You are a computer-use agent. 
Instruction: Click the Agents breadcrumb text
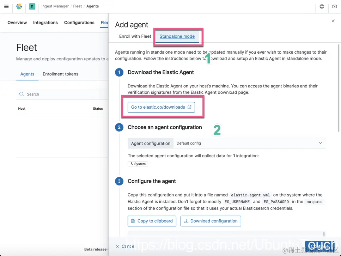pos(92,6)
